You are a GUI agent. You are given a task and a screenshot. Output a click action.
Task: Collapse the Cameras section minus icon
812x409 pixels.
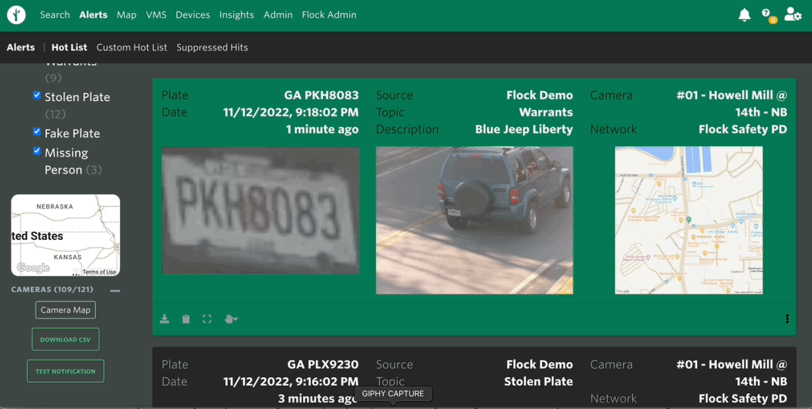click(x=116, y=290)
